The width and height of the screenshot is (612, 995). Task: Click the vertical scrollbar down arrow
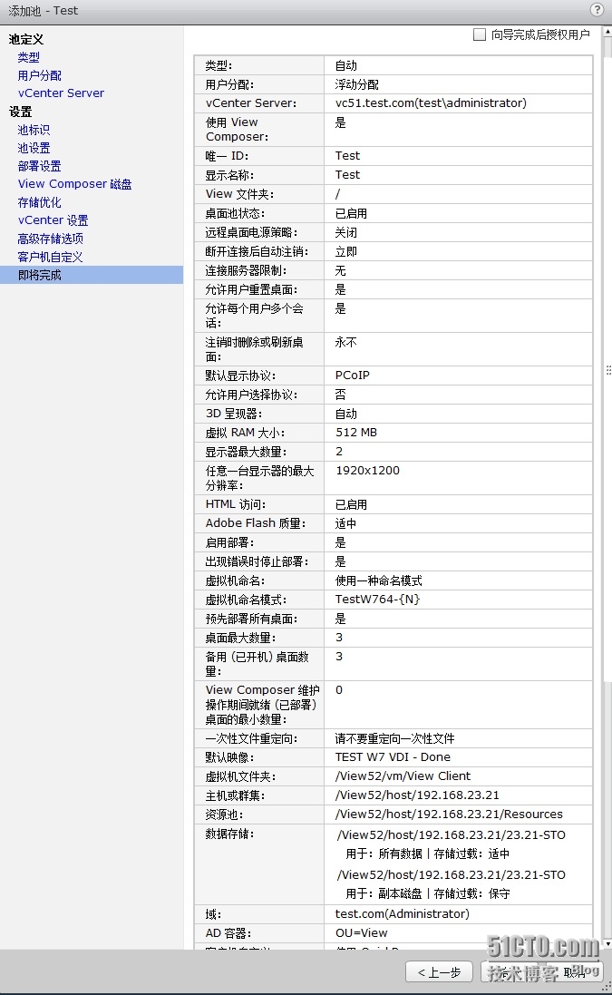pyautogui.click(x=607, y=944)
